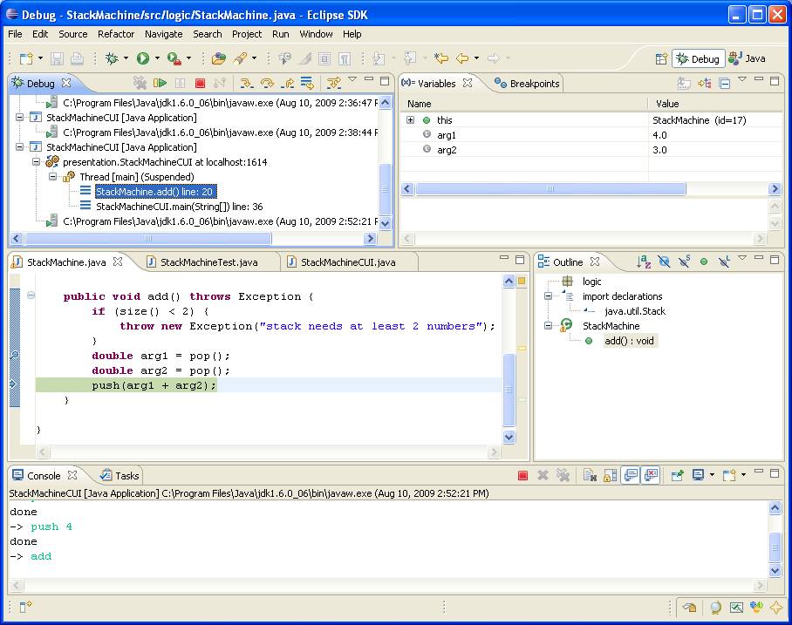Maximize the Console view
This screenshot has width=792, height=625.
[775, 472]
